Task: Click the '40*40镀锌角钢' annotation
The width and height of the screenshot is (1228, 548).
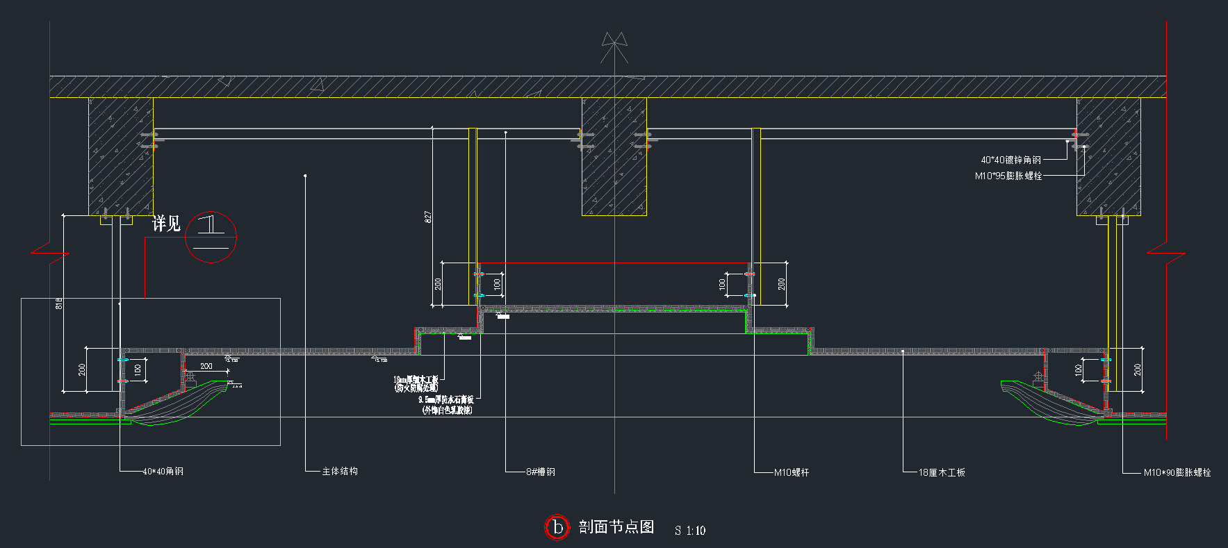Action: [x=1010, y=160]
